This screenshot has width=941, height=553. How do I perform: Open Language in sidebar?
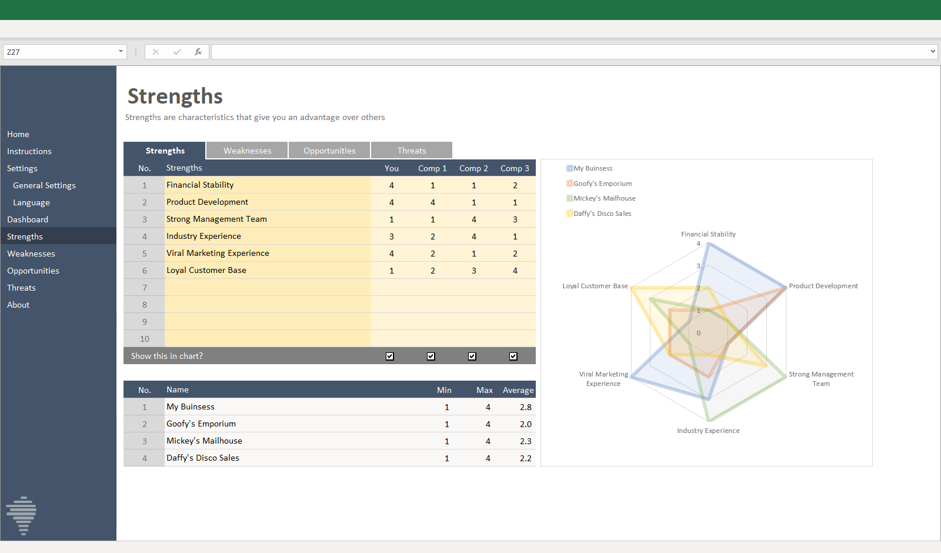coord(31,202)
